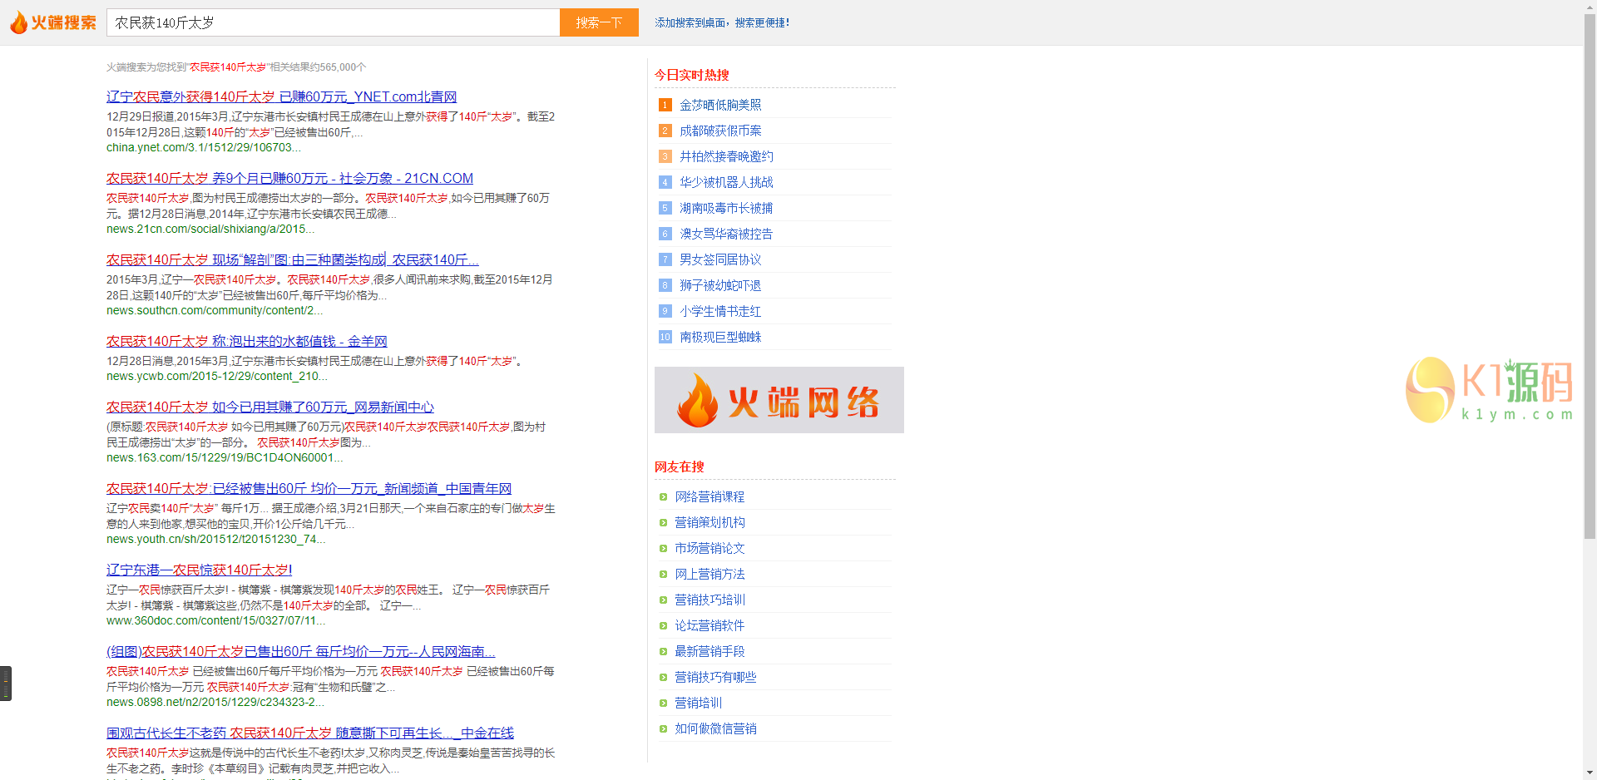
Task: Open result (组图)农民获140斤太岁 人民网海南
Action: [301, 652]
